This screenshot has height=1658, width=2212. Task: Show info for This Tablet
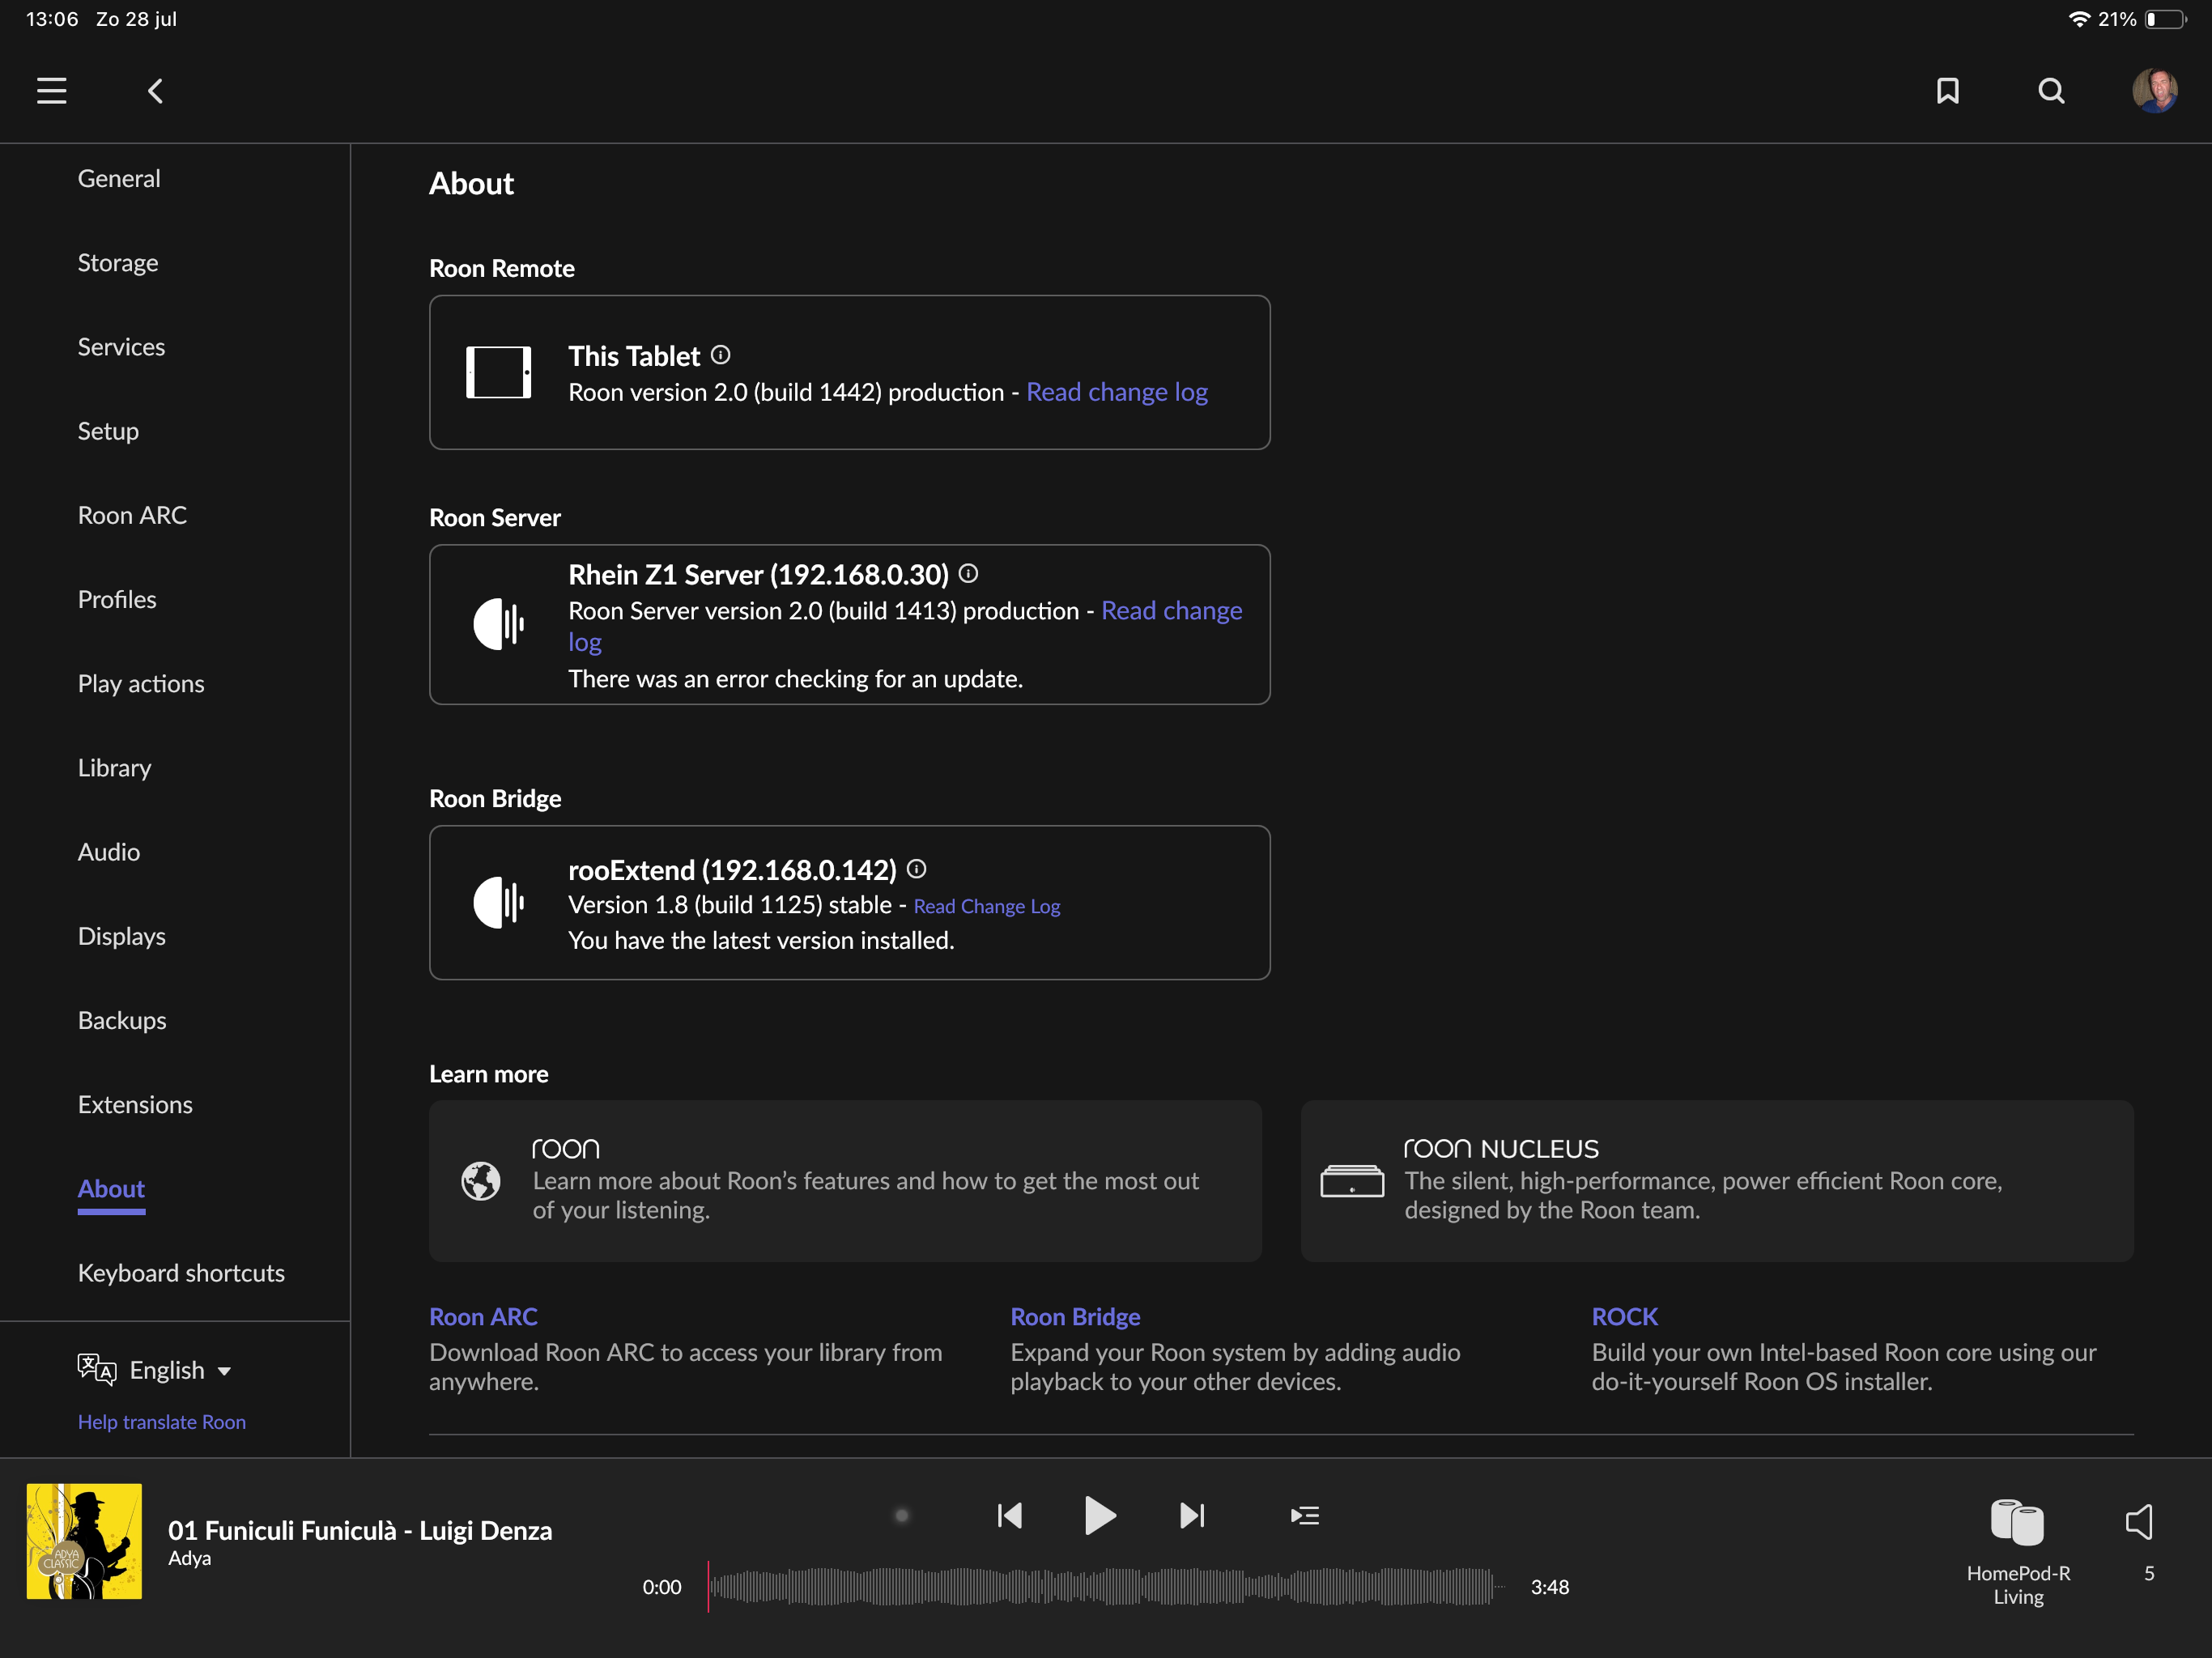click(x=721, y=355)
